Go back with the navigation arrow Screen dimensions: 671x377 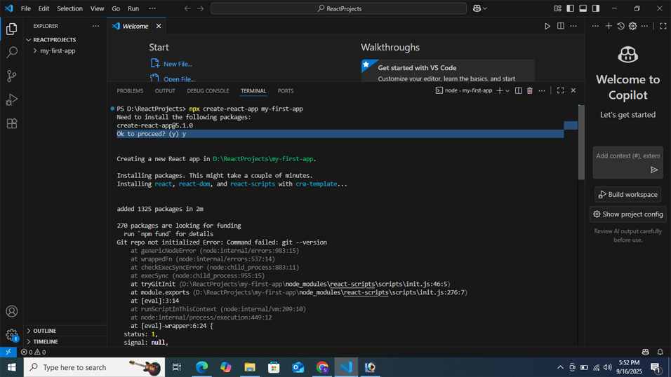click(x=187, y=8)
